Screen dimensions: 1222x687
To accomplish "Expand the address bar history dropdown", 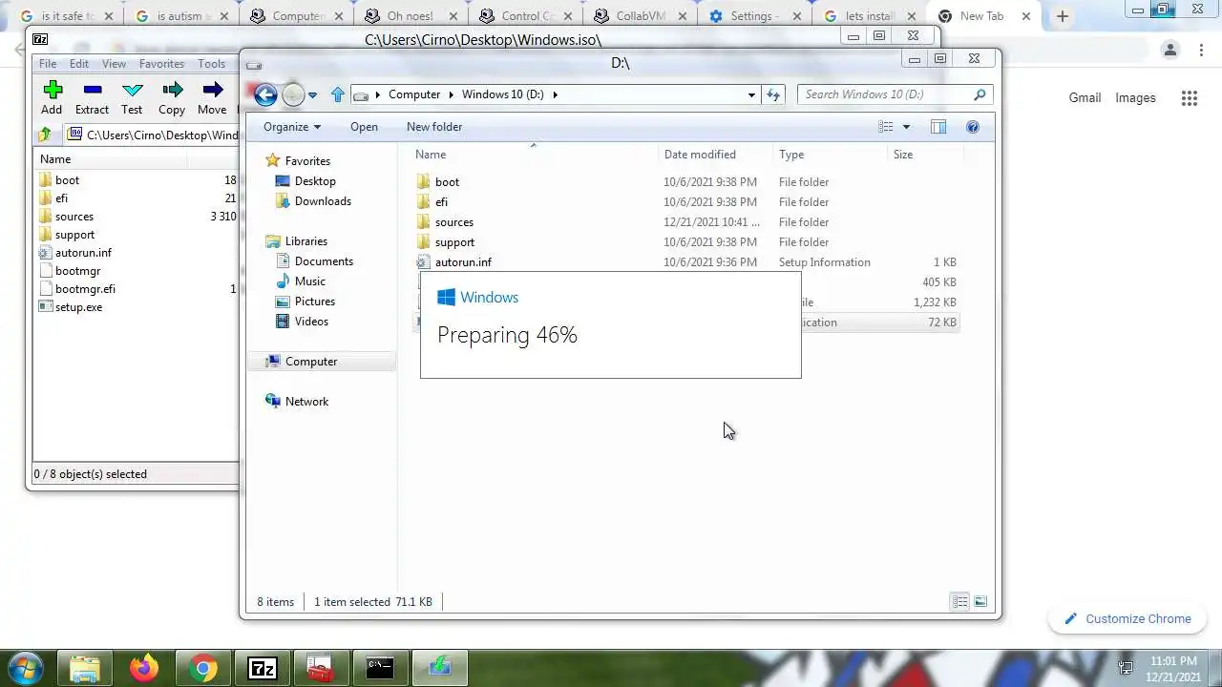I will point(751,94).
